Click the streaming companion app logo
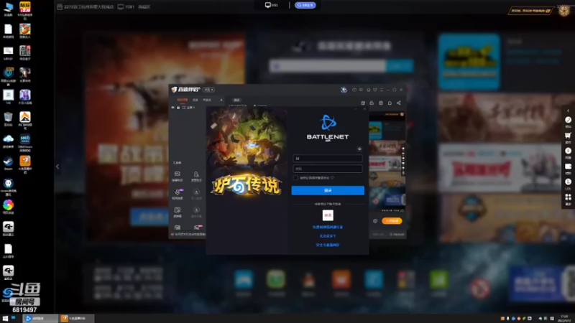 pos(186,90)
